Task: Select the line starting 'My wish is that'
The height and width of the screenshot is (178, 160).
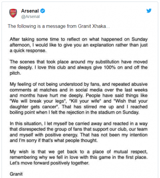Action: click(x=79, y=152)
